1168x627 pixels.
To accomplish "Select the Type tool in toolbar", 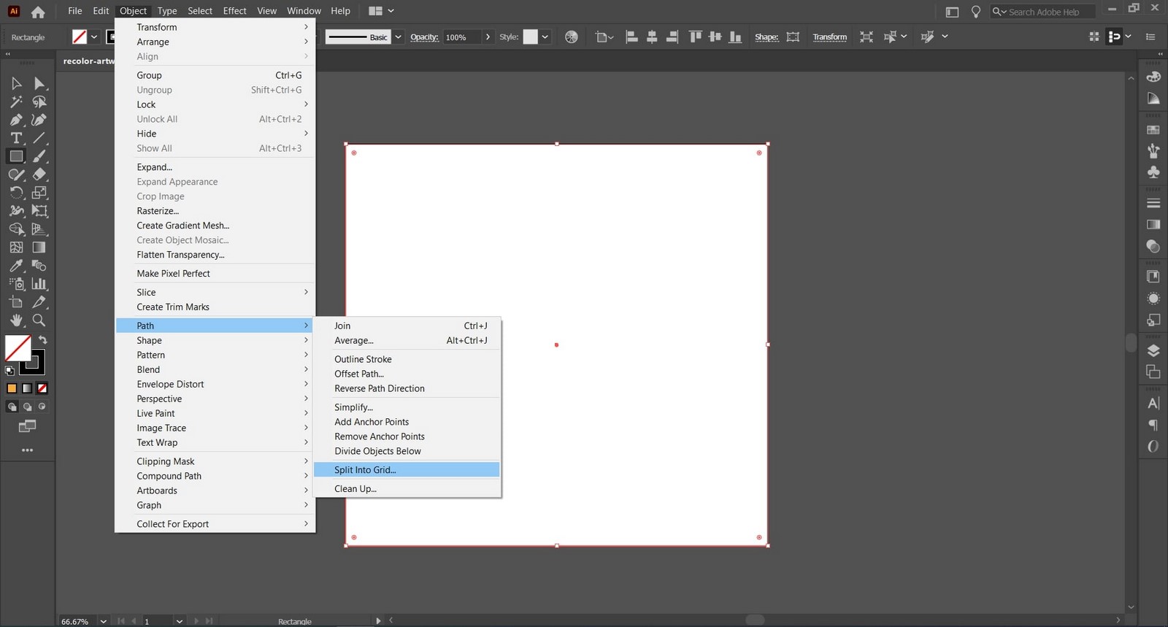I will (16, 138).
